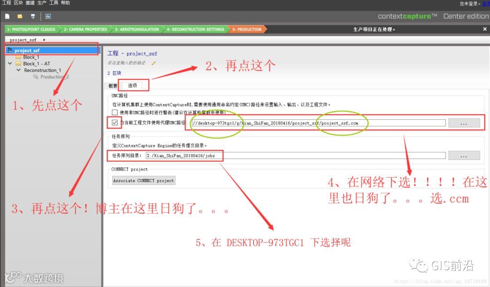The image size is (490, 287).
Task: Collapse the Block_1 - AT tree node
Action: [10, 63]
